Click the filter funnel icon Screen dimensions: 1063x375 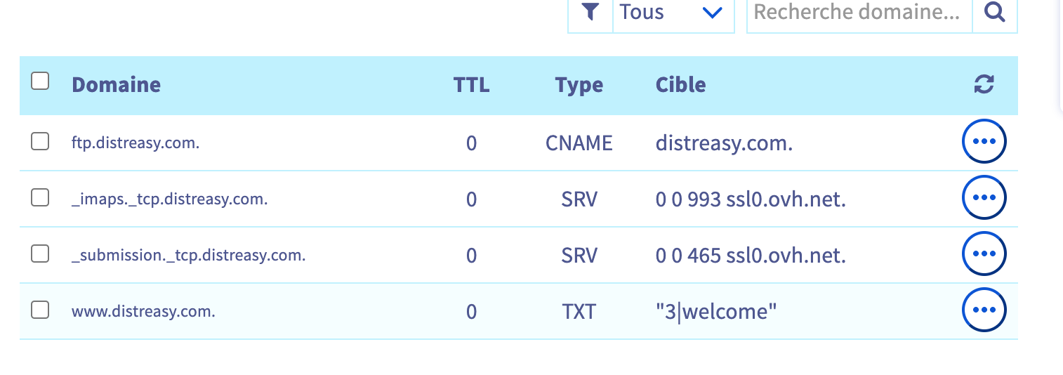(590, 12)
